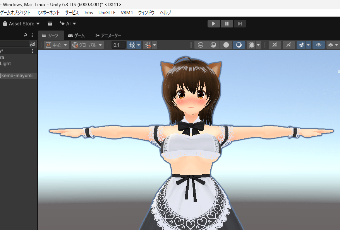Click the grid size 0.1 input field
Viewport: 340px width, 230px height.
click(118, 45)
